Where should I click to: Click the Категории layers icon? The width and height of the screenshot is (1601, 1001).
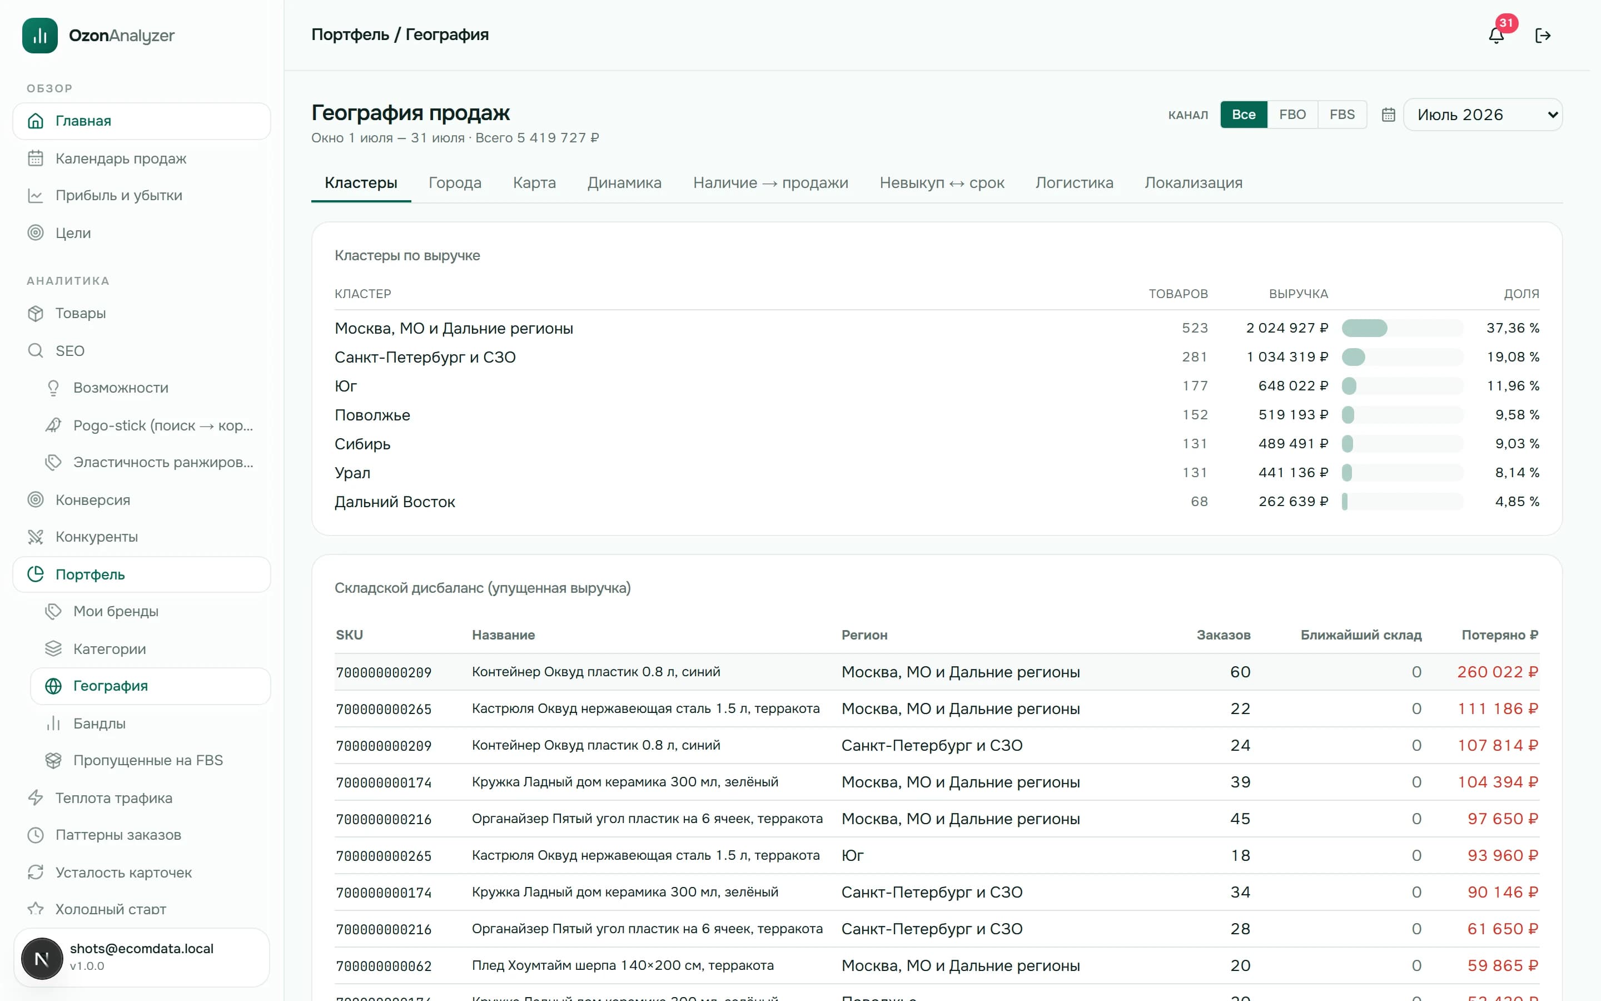[x=53, y=648]
